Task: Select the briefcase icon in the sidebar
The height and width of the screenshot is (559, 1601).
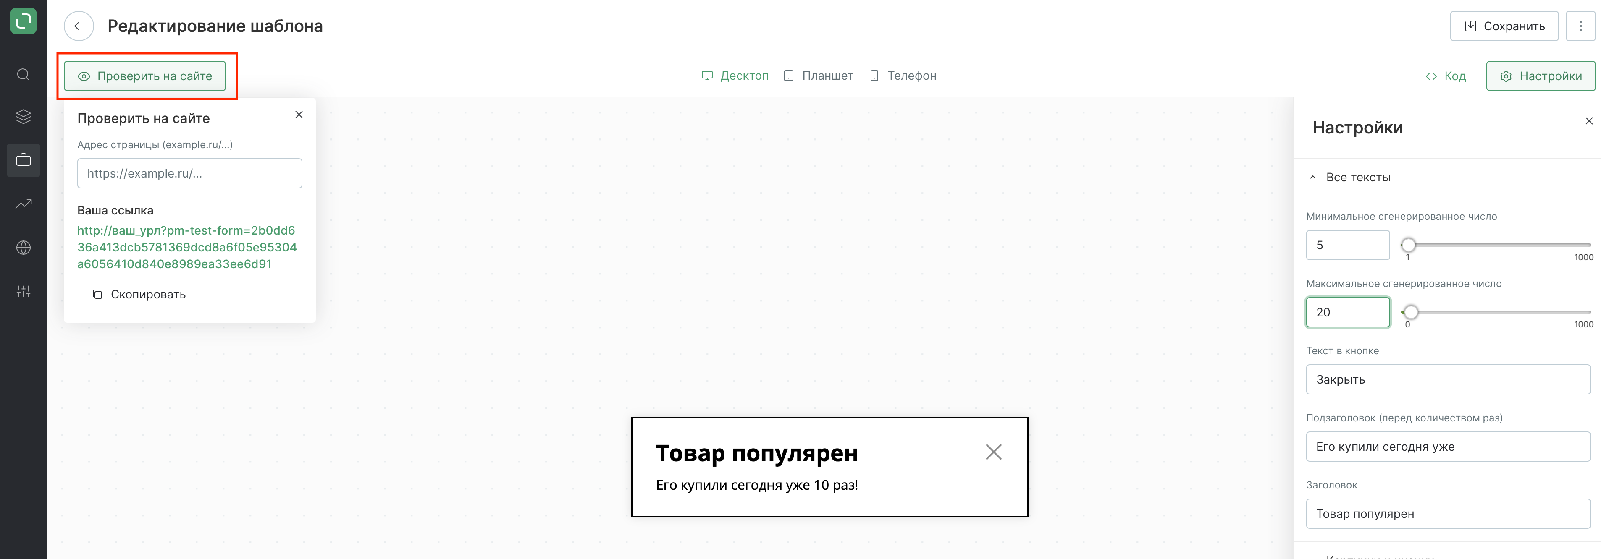Action: coord(24,160)
